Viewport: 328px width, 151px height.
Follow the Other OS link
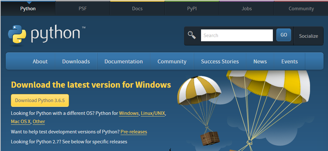39,122
